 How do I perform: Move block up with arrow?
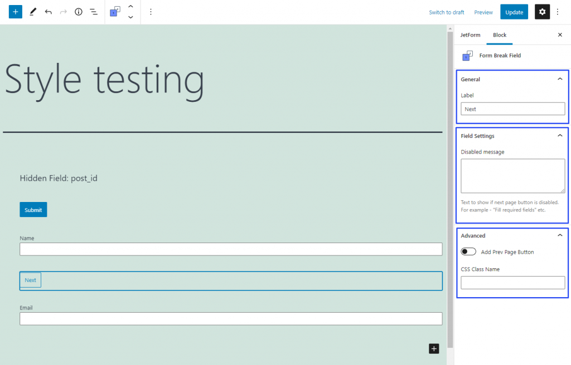[x=130, y=7]
